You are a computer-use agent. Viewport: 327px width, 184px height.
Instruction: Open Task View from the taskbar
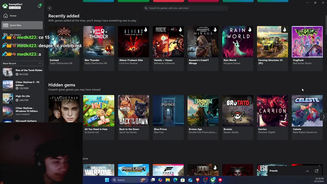coord(153,180)
